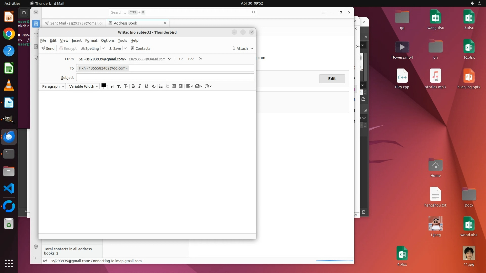Image resolution: width=486 pixels, height=273 pixels.
Task: Remove text styling with the eraser icon
Action: pyautogui.click(x=153, y=86)
